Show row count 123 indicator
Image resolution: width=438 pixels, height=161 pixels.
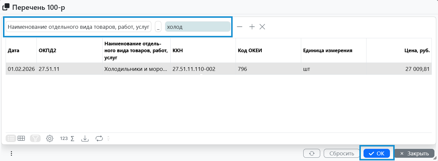click(64, 138)
